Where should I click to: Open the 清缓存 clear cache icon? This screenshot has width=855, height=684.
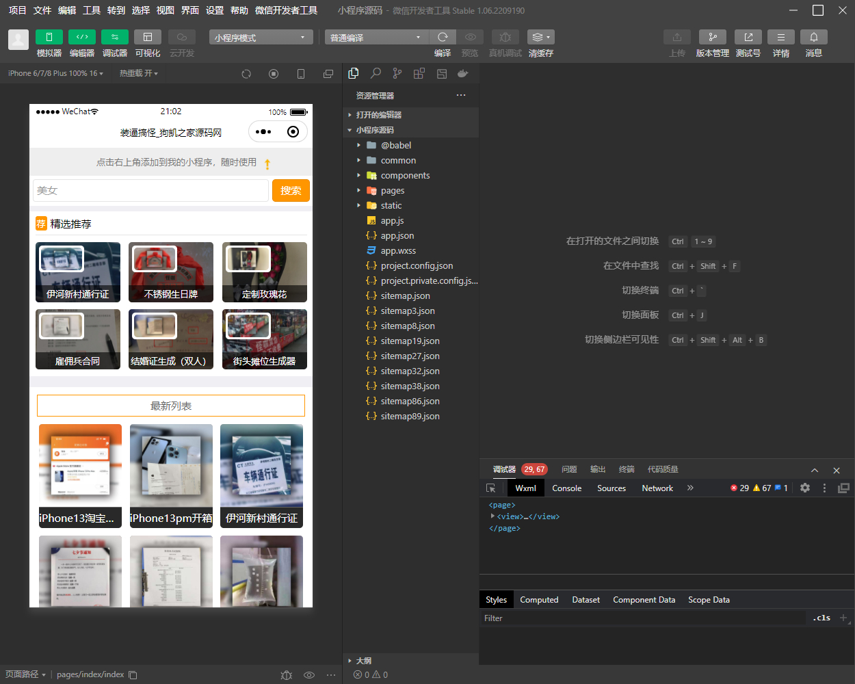coord(540,37)
